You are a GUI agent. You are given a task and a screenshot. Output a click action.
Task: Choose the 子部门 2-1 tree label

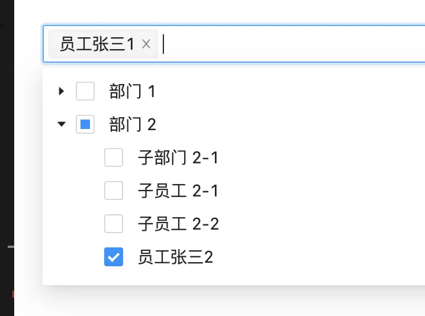click(x=178, y=157)
